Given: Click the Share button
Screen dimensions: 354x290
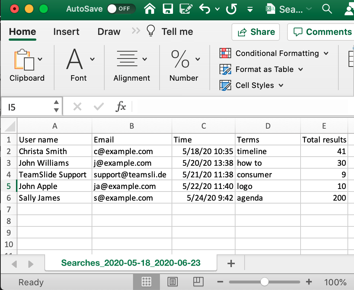Looking at the screenshot, I should pos(256,32).
